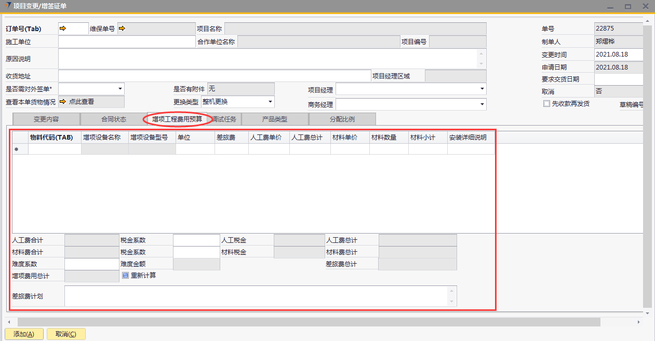This screenshot has width=655, height=341.
Task: Click the 重新计算 recalculate icon
Action: [125, 276]
